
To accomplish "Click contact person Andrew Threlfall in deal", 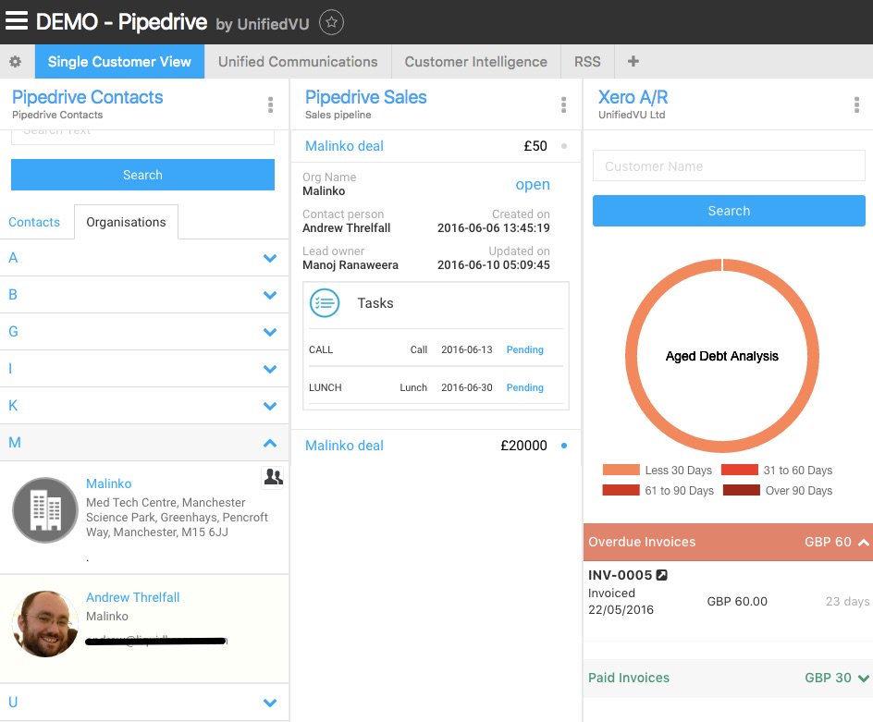I will click(x=346, y=227).
